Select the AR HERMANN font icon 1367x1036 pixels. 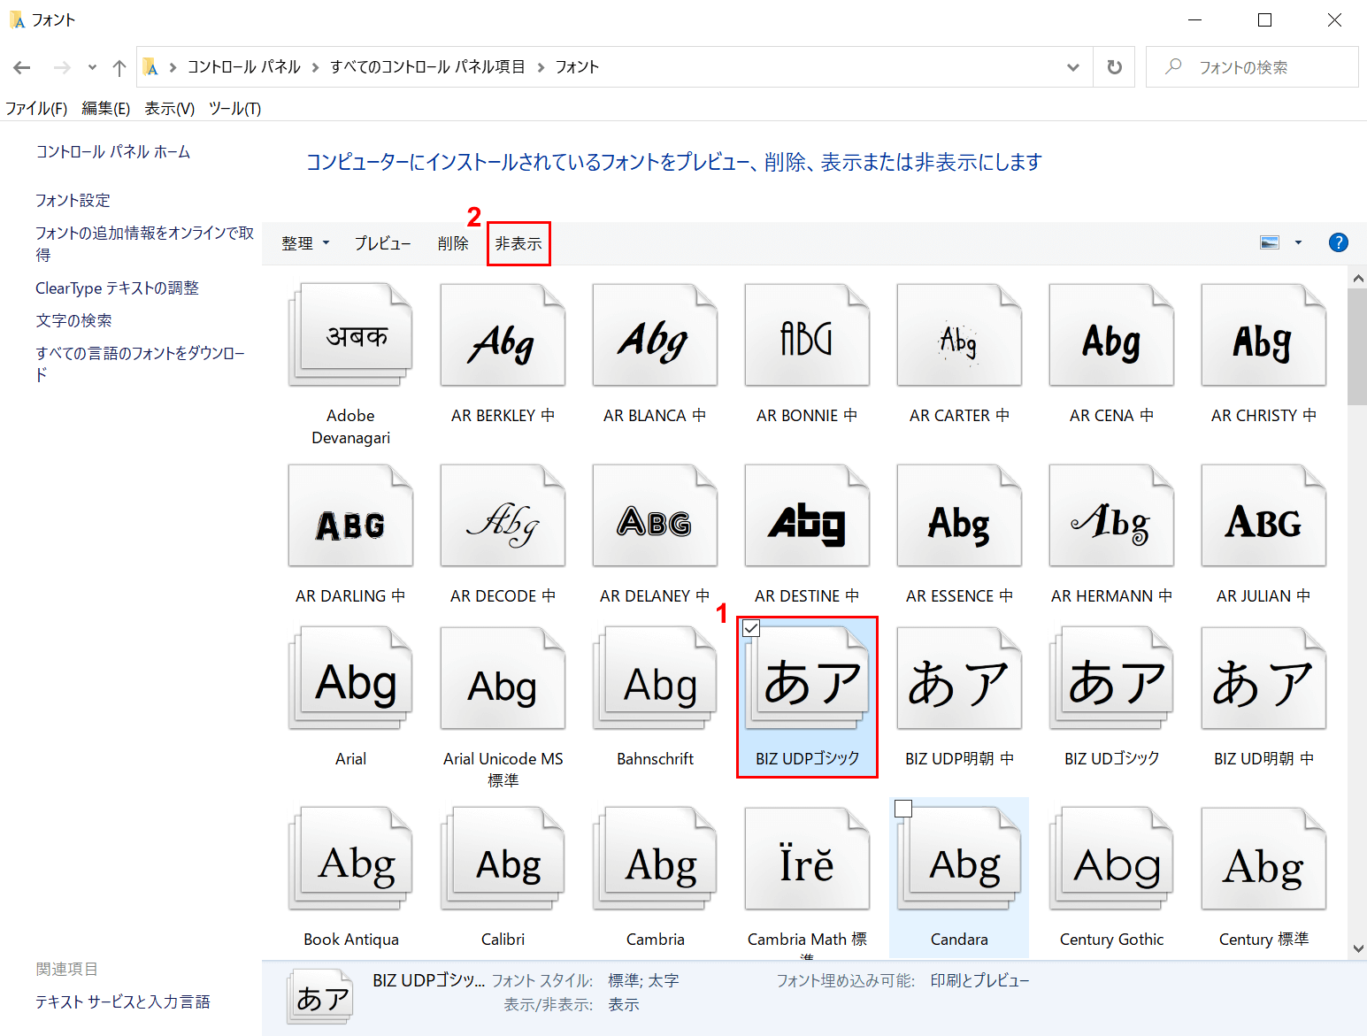pyautogui.click(x=1111, y=516)
